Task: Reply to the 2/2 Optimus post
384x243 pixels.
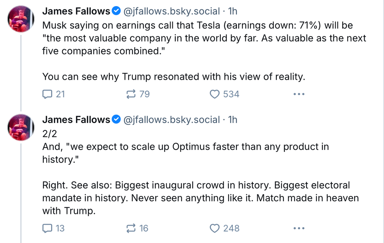Action: [47, 228]
